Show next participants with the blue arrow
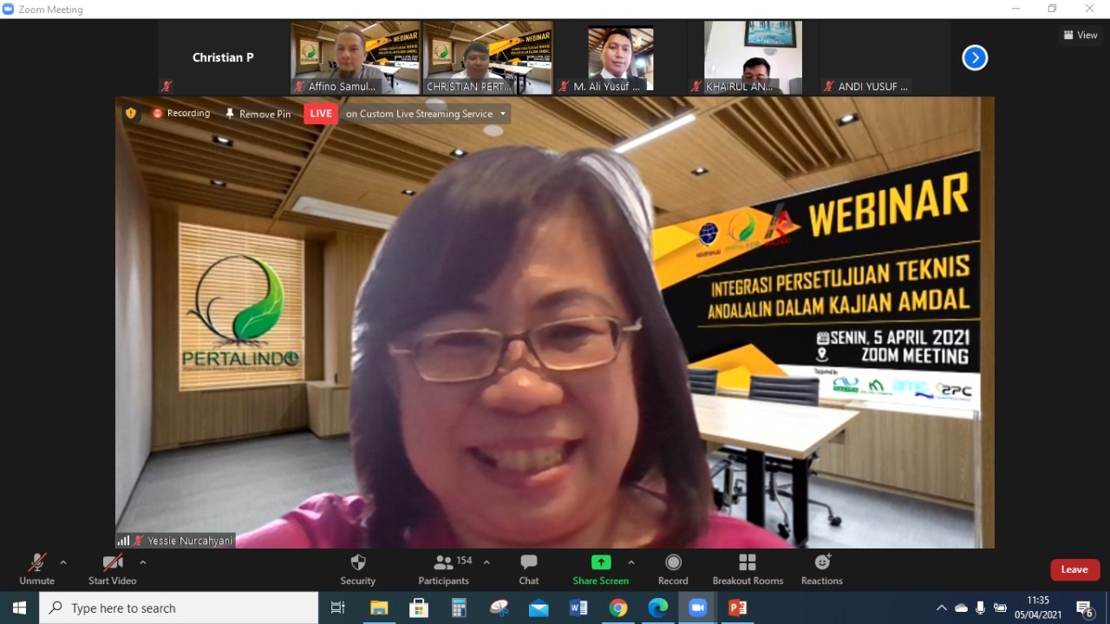 [975, 58]
